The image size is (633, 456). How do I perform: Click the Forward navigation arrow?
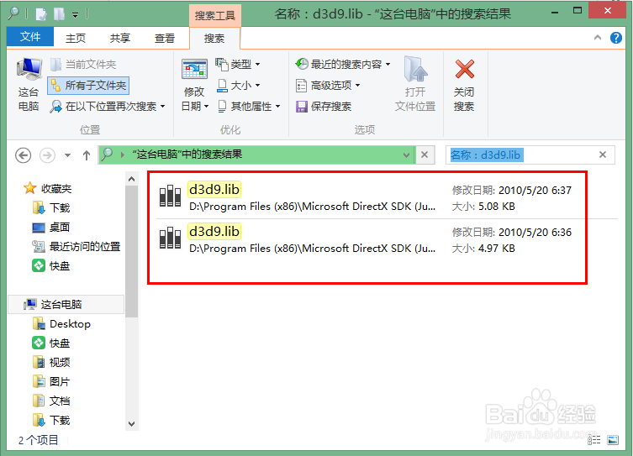[x=47, y=155]
